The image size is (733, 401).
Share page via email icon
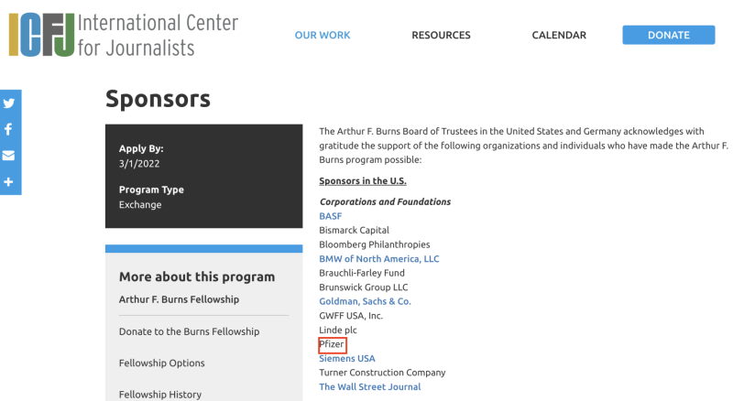click(x=9, y=156)
